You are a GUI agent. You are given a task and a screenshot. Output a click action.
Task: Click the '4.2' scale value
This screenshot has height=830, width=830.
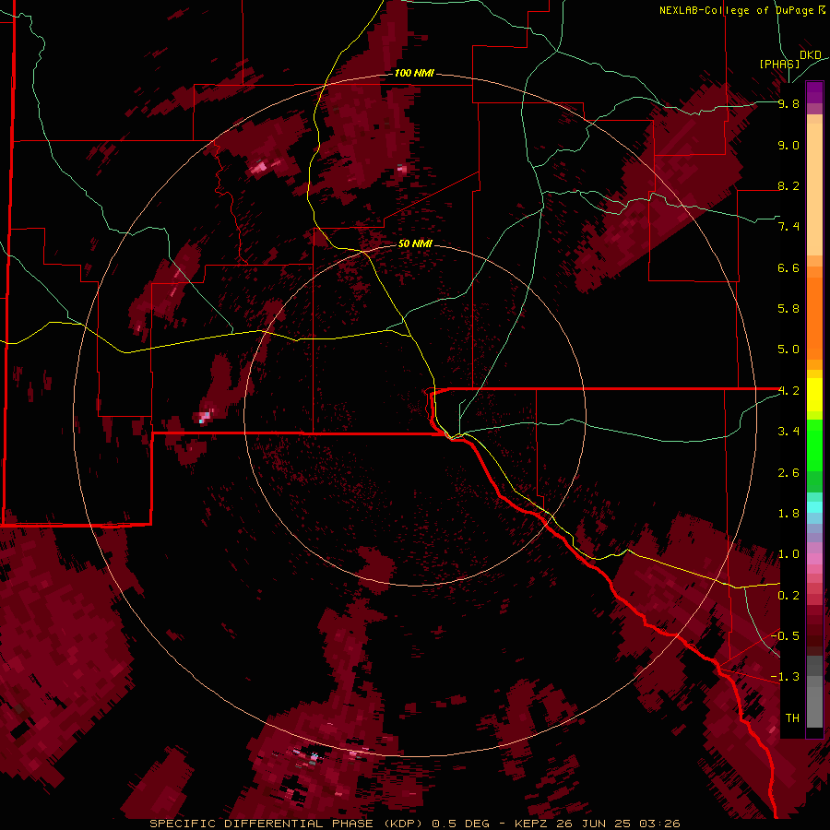point(788,391)
